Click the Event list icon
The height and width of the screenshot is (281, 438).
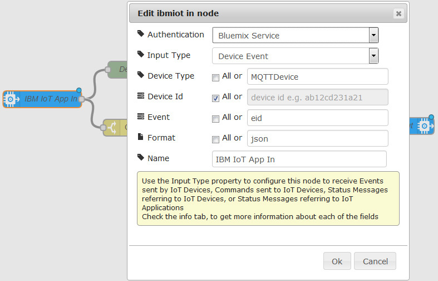pyautogui.click(x=141, y=117)
